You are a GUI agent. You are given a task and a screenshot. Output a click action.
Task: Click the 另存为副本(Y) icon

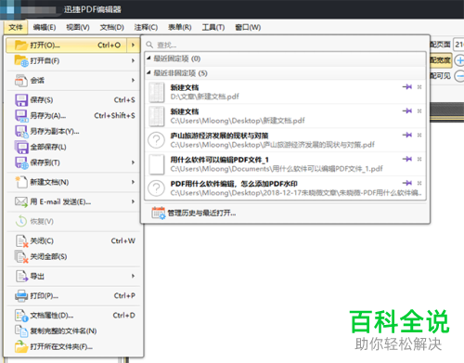coord(21,132)
